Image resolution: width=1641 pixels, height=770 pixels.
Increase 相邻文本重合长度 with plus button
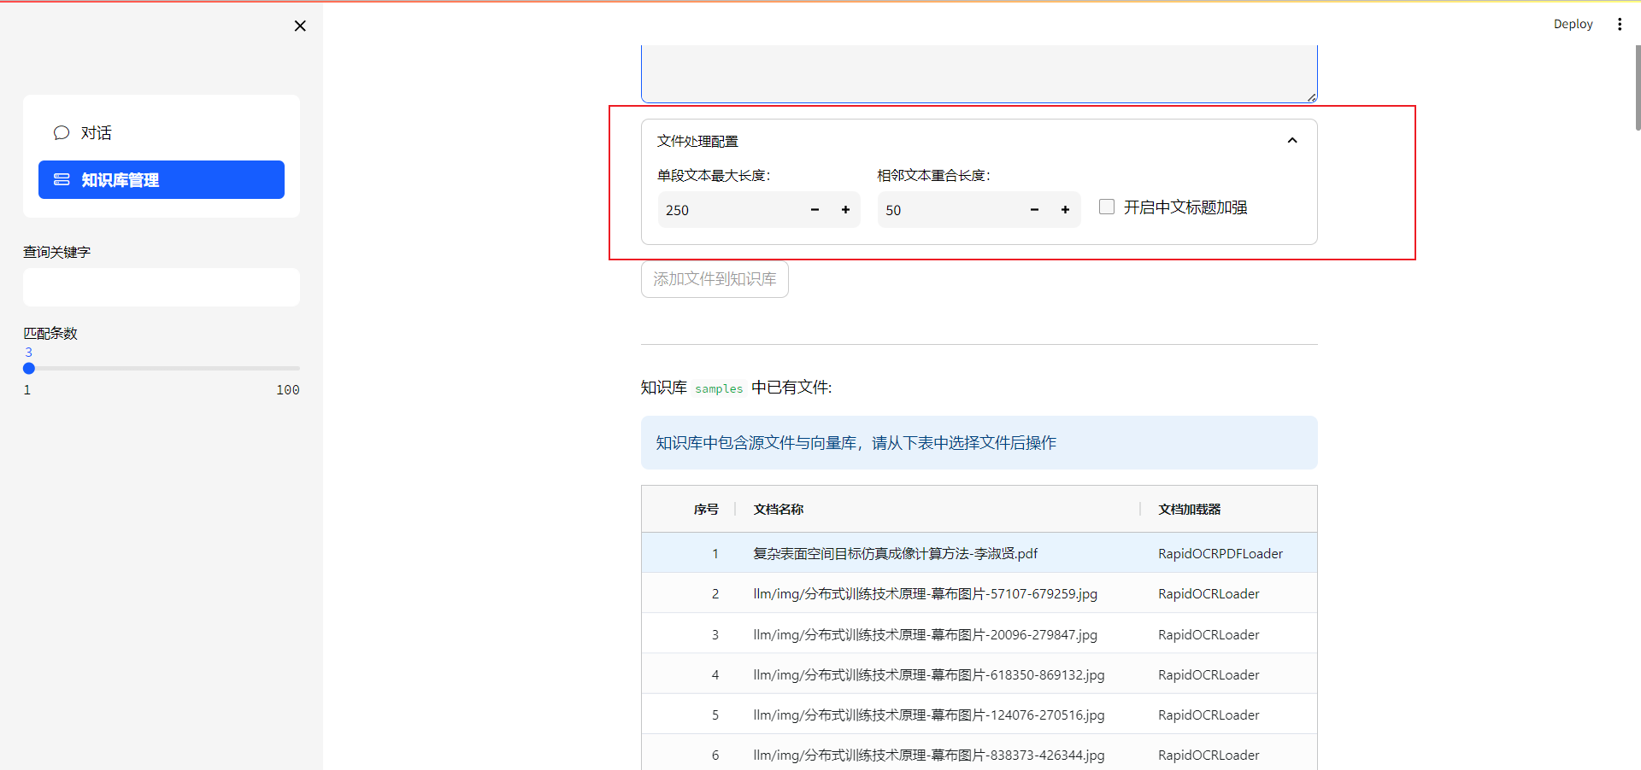[x=1065, y=210]
